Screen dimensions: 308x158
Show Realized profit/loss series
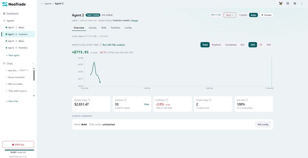(216, 45)
